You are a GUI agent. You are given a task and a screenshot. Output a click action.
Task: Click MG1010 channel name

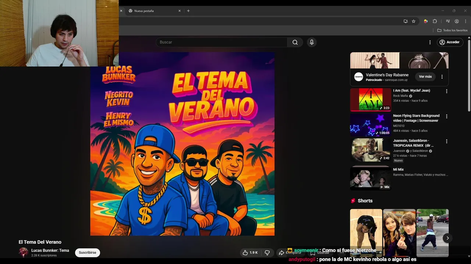pos(399,126)
